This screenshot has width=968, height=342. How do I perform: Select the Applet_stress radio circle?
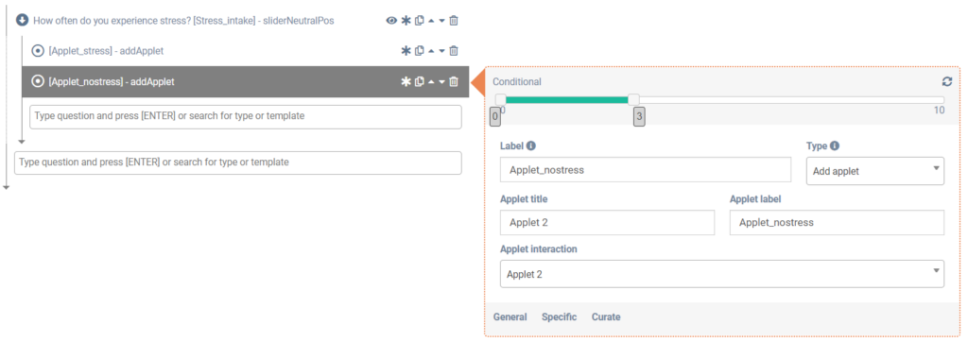tap(38, 51)
